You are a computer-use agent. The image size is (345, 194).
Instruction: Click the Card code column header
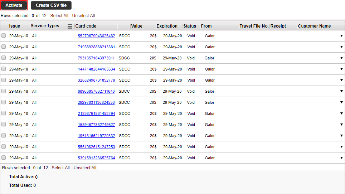point(86,26)
